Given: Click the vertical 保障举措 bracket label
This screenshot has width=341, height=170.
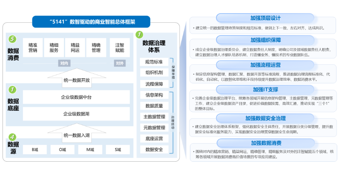Looking at the screenshot, I should pos(173,73).
